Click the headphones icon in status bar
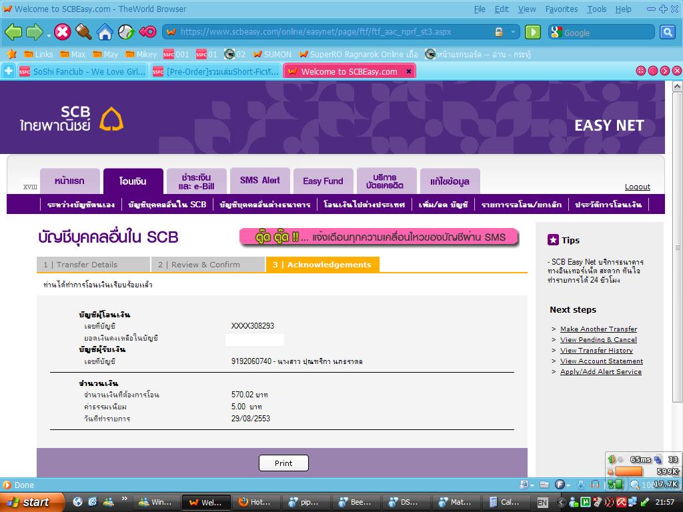683x512 pixels. point(596,485)
